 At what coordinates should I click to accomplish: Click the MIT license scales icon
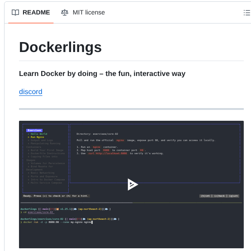tap(65, 13)
